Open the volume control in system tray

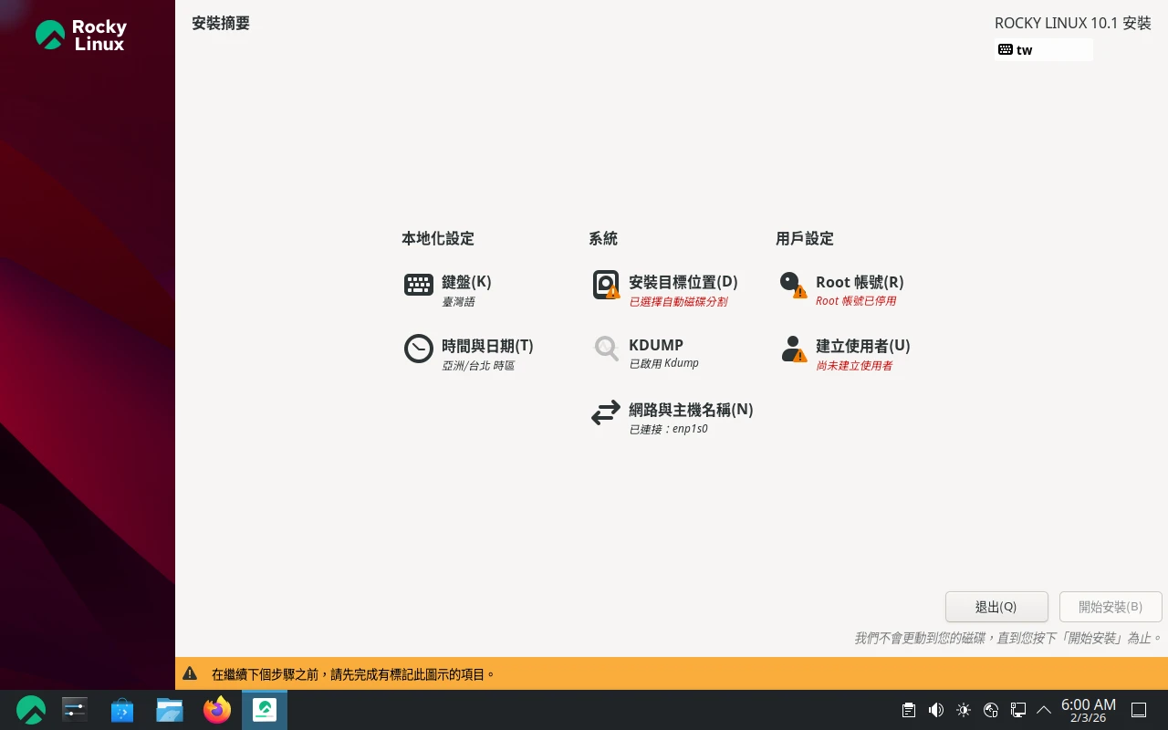(x=936, y=710)
